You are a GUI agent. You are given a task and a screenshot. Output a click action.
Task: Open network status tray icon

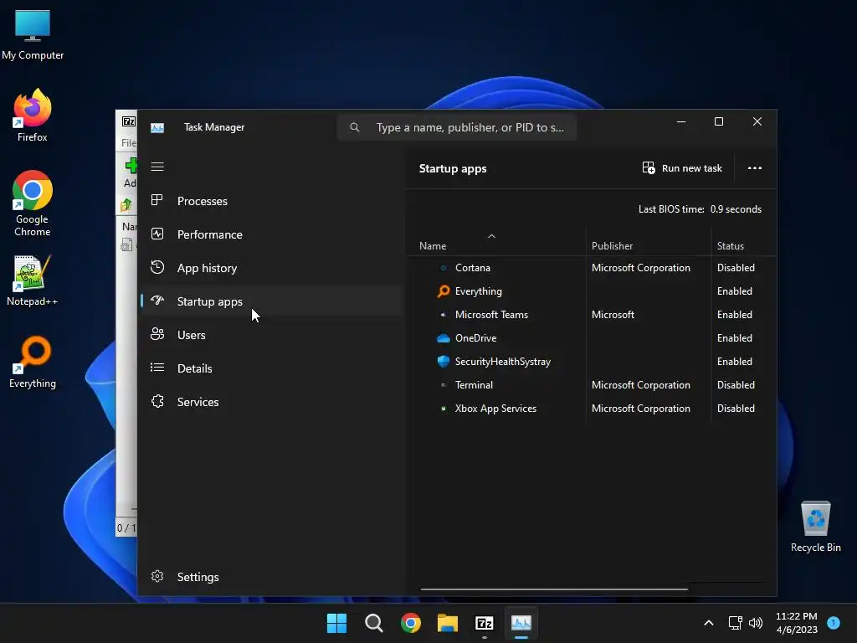click(x=735, y=623)
